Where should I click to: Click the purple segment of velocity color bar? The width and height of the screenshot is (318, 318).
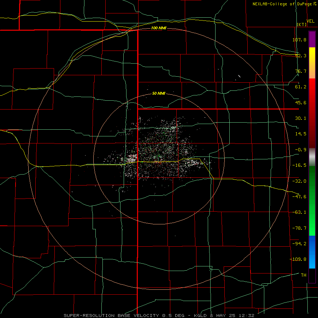pos(312,39)
